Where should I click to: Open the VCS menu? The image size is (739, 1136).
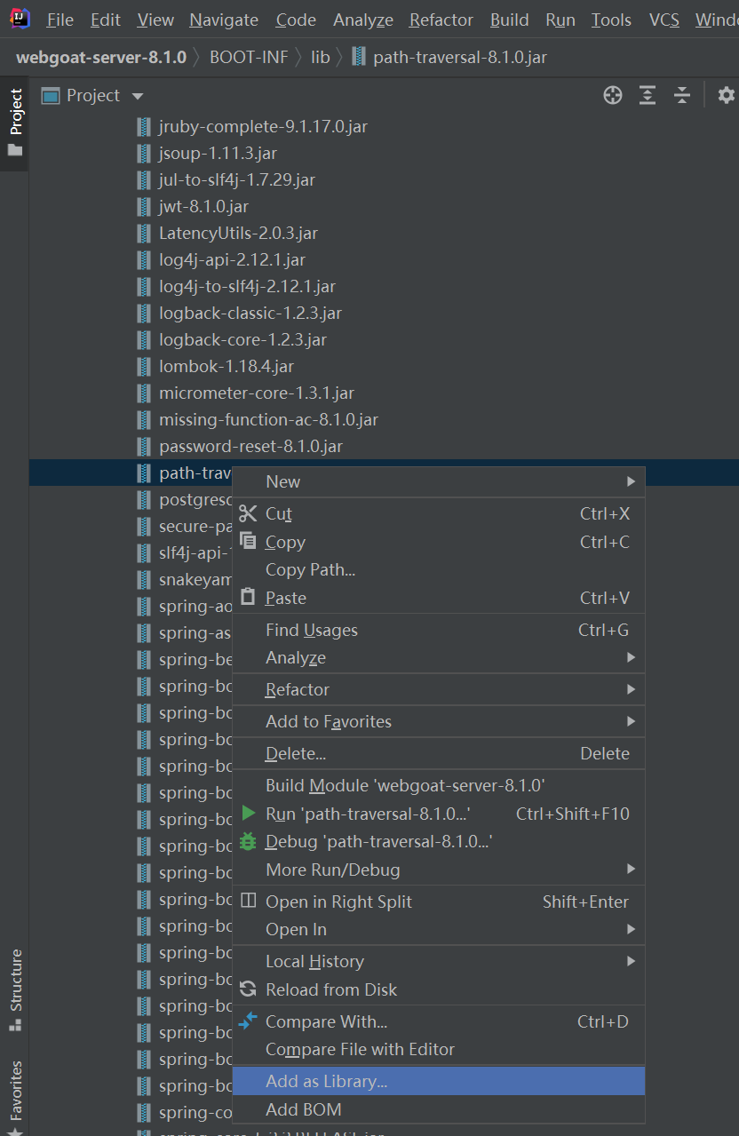(x=664, y=20)
